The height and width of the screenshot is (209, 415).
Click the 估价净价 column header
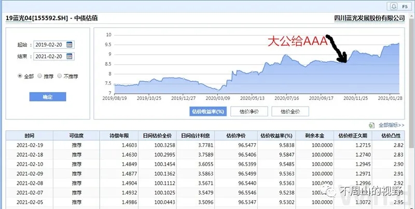click(x=236, y=136)
